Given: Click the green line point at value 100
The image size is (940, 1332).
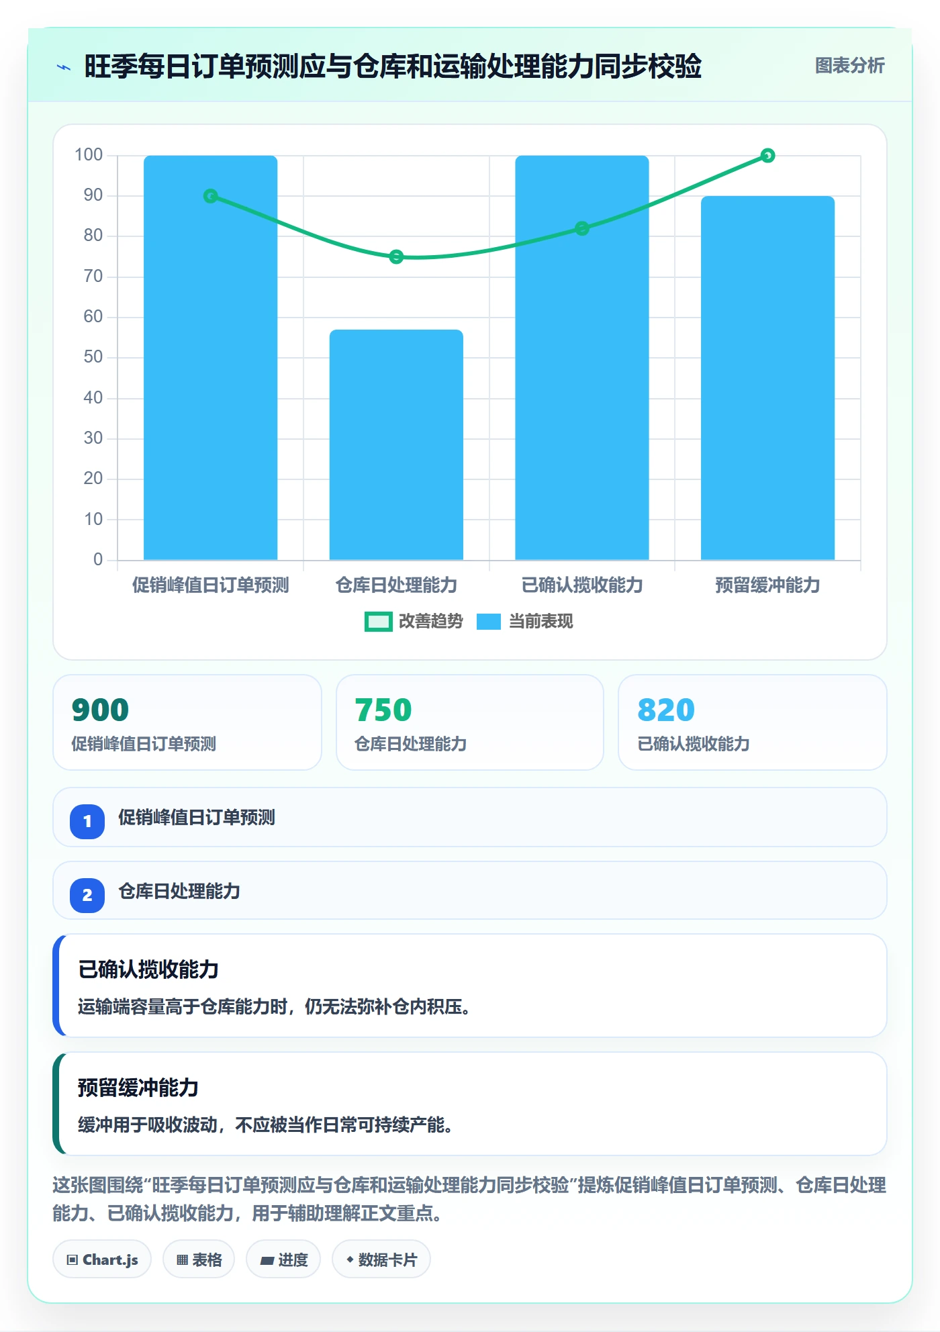Looking at the screenshot, I should (x=768, y=156).
